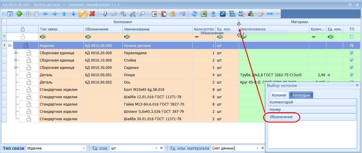This screenshot has height=153, width=362.
Task: Uncheck ТП checkbox in Перекладина row
Action: point(352,53)
